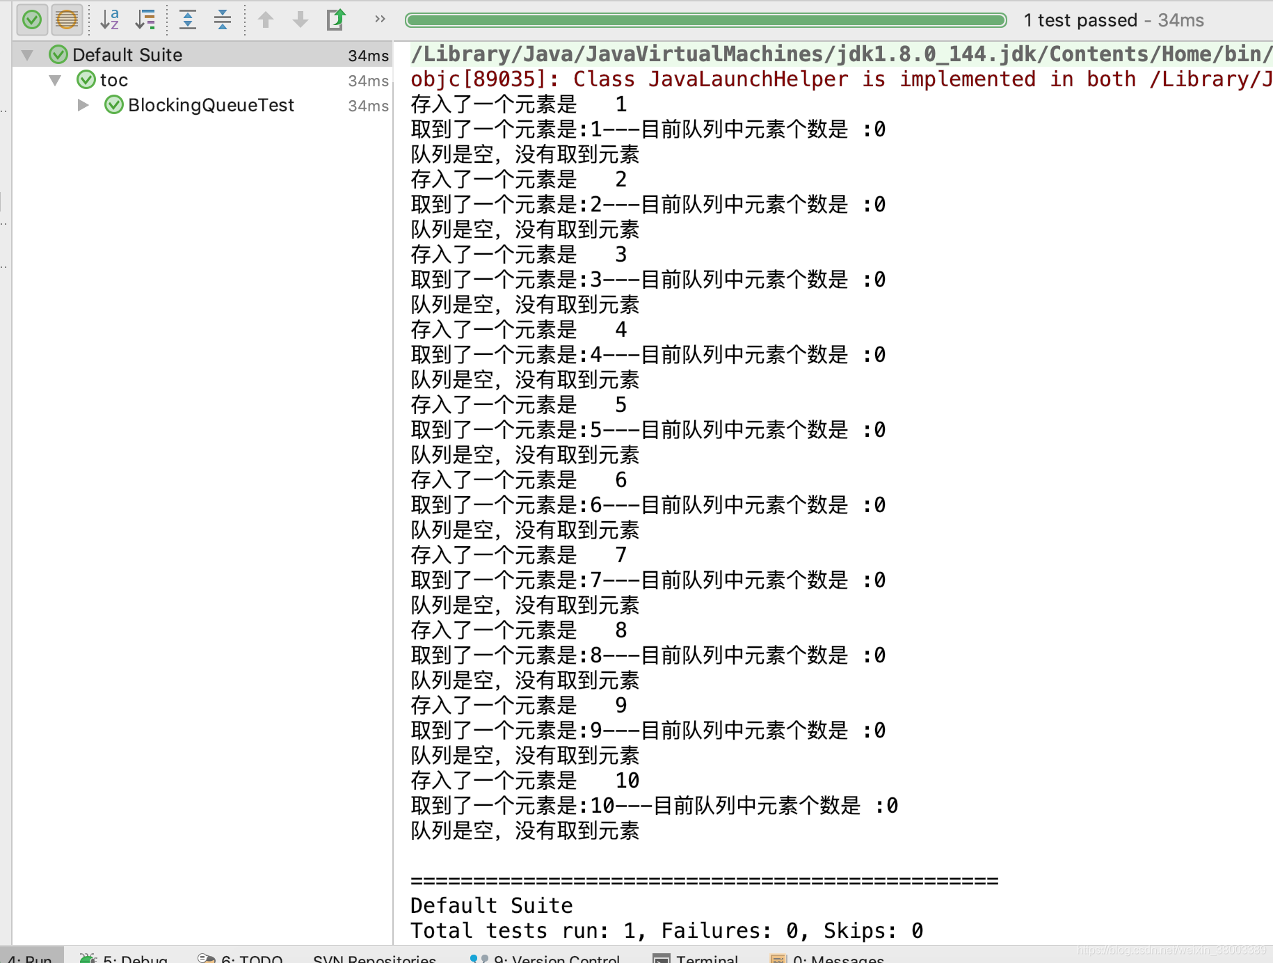Screen dimensions: 1273x963
Task: Open the 4: Run tool tab
Action: click(32, 957)
